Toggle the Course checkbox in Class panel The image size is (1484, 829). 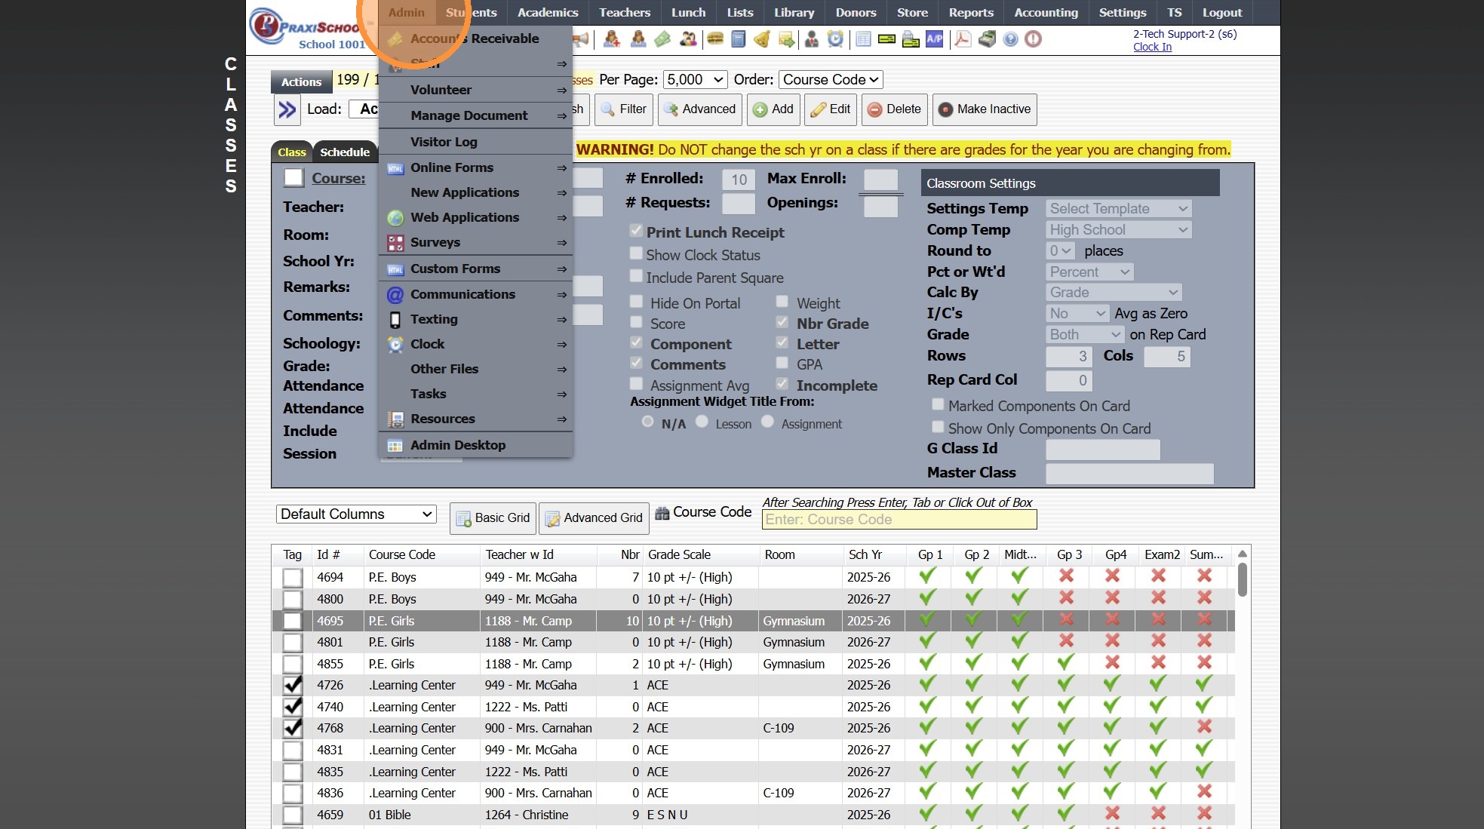pos(293,178)
